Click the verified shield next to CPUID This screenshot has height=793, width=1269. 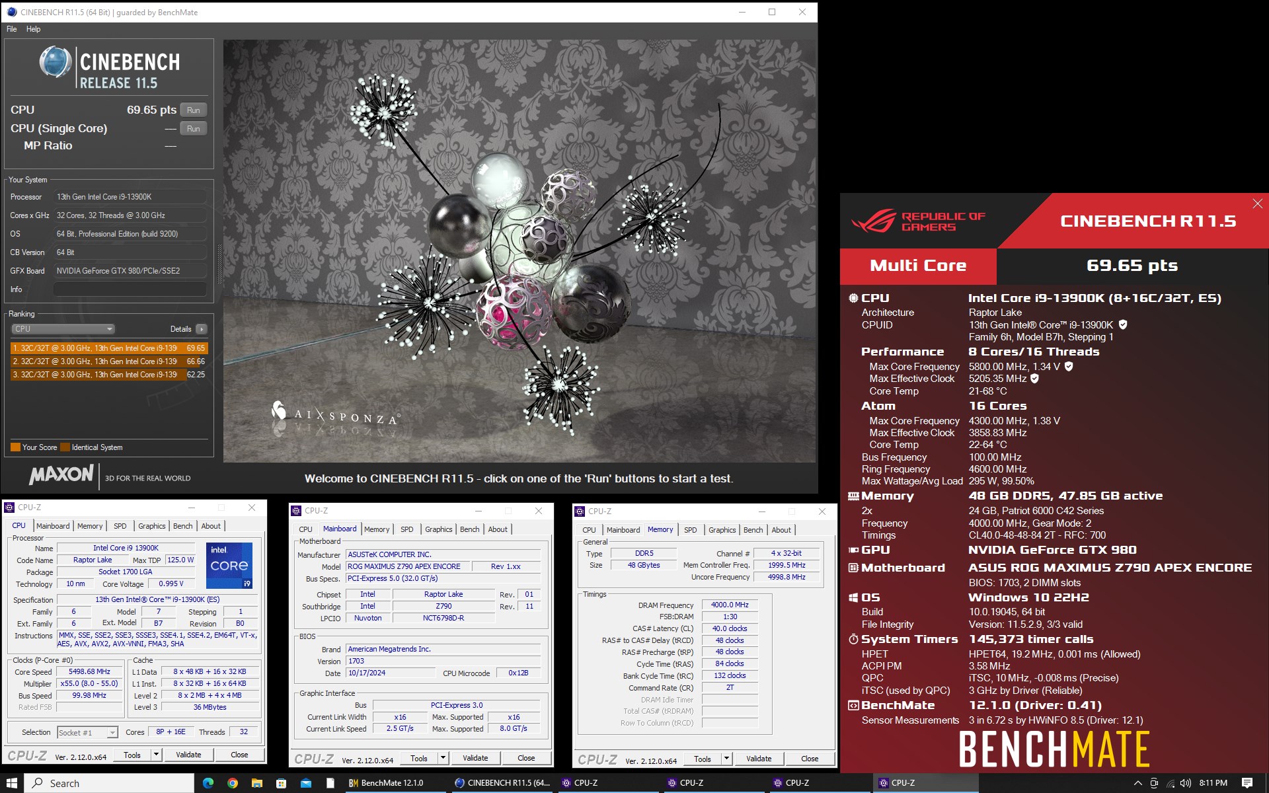(1123, 324)
